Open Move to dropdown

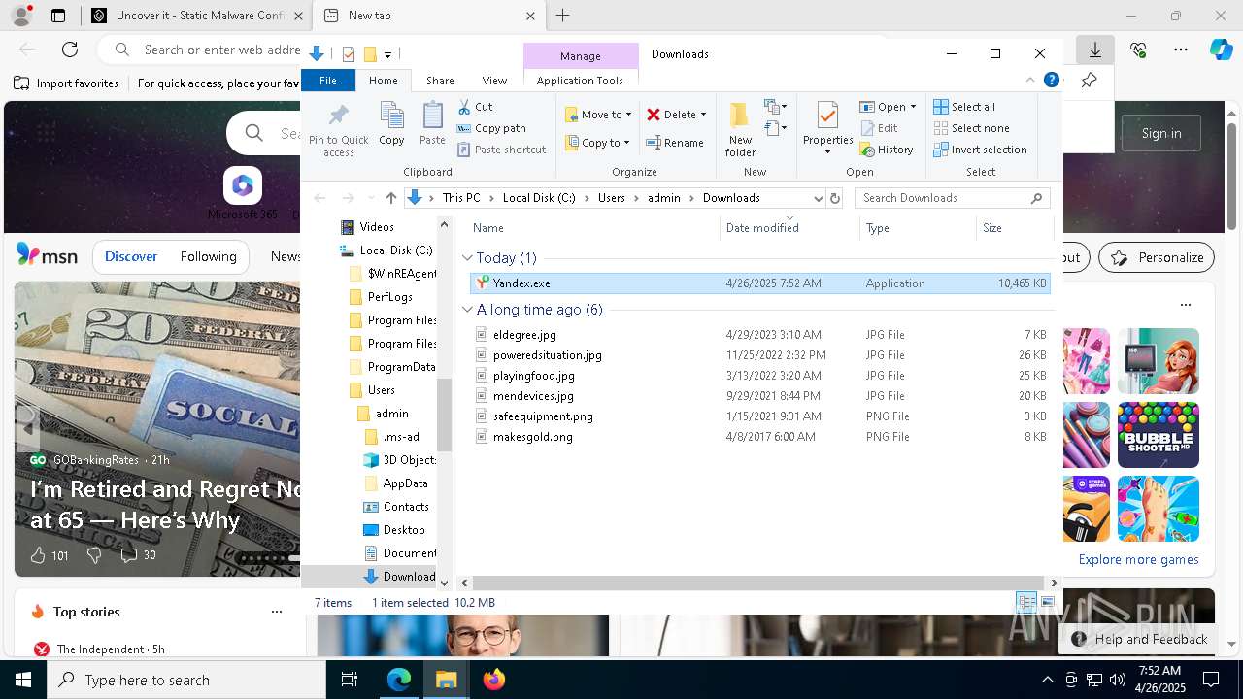[x=598, y=115]
